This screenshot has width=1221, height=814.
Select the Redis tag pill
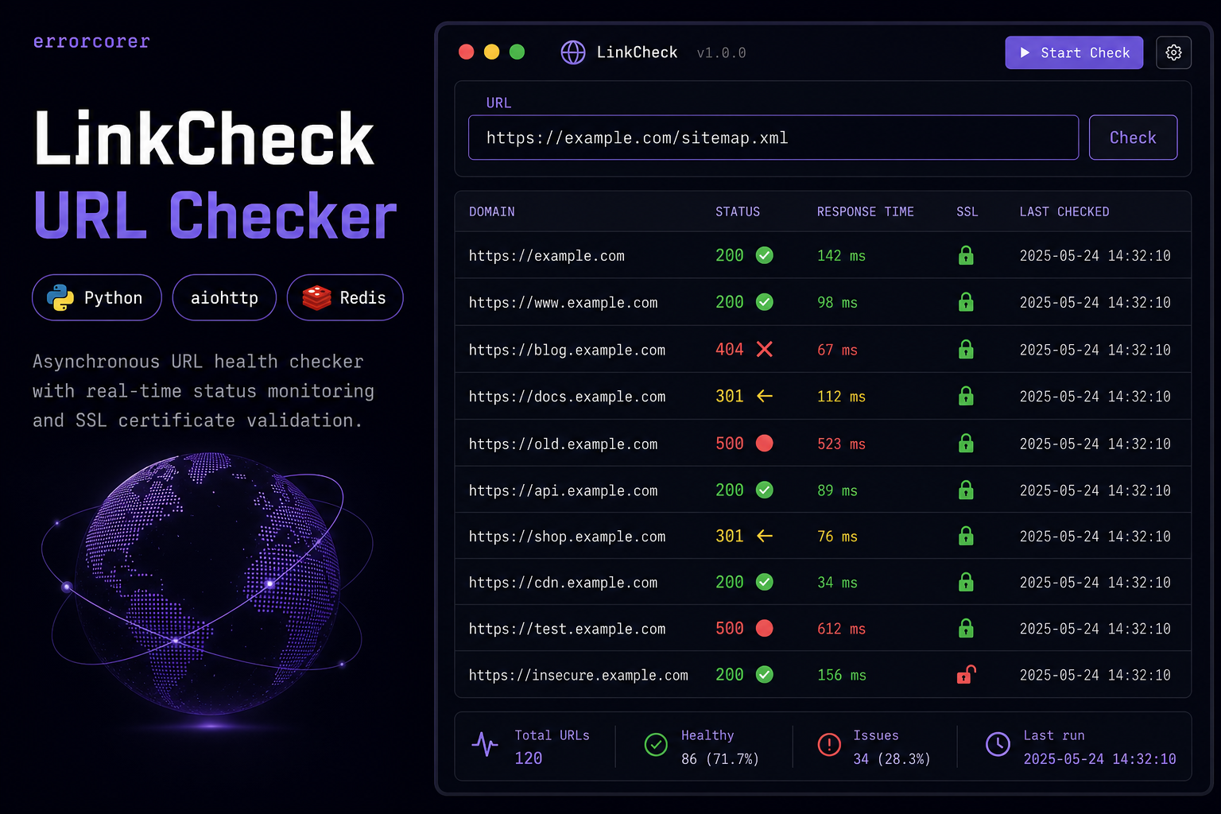pyautogui.click(x=345, y=297)
